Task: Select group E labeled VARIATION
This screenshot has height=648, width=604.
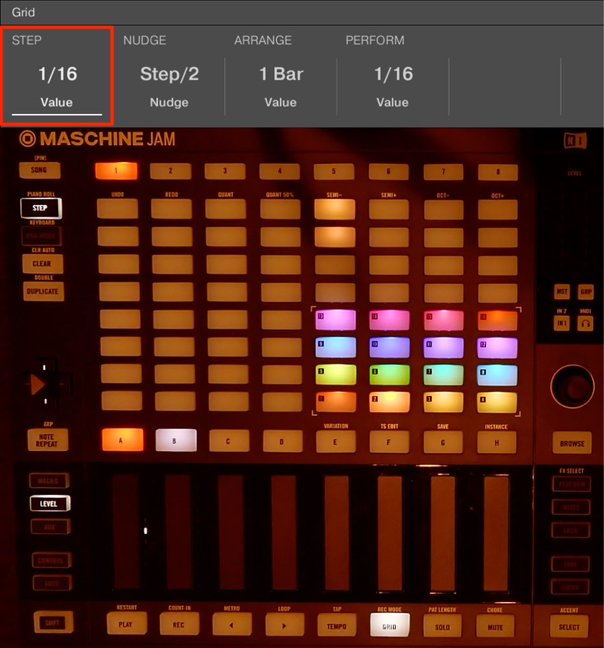Action: coord(336,442)
